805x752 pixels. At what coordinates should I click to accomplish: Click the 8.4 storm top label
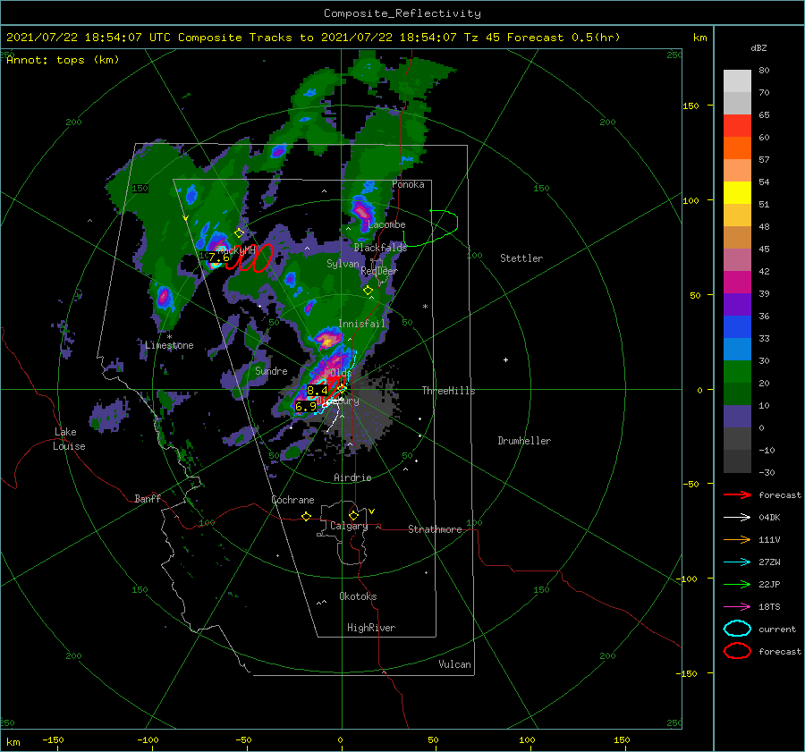tap(317, 391)
